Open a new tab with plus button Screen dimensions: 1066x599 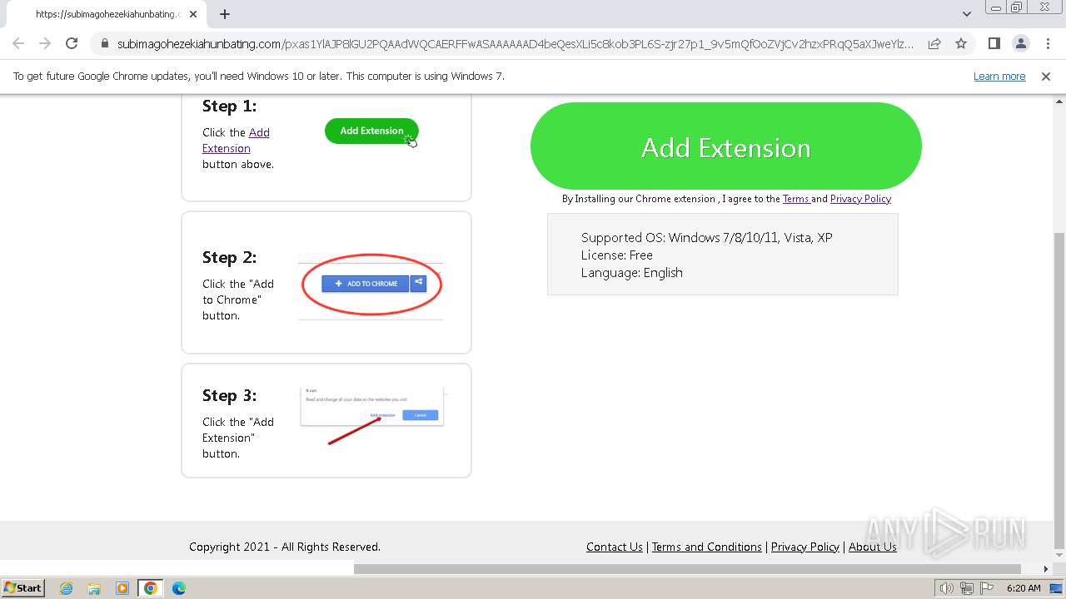[x=224, y=14]
